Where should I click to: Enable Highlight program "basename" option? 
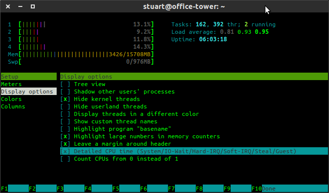click(x=65, y=129)
